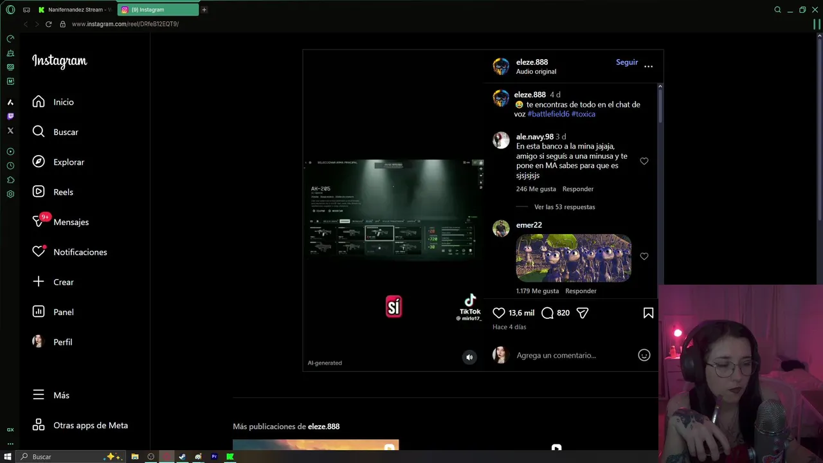Viewport: 823px width, 463px height.
Task: Select the (9) Instagram tab
Action: 158,10
